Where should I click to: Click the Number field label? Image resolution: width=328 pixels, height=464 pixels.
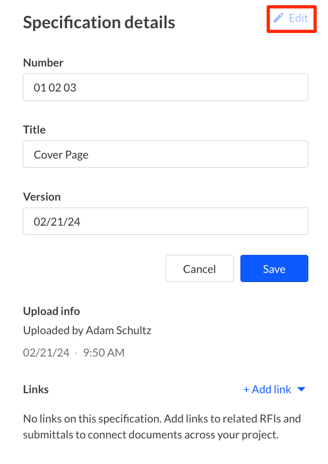(43, 63)
